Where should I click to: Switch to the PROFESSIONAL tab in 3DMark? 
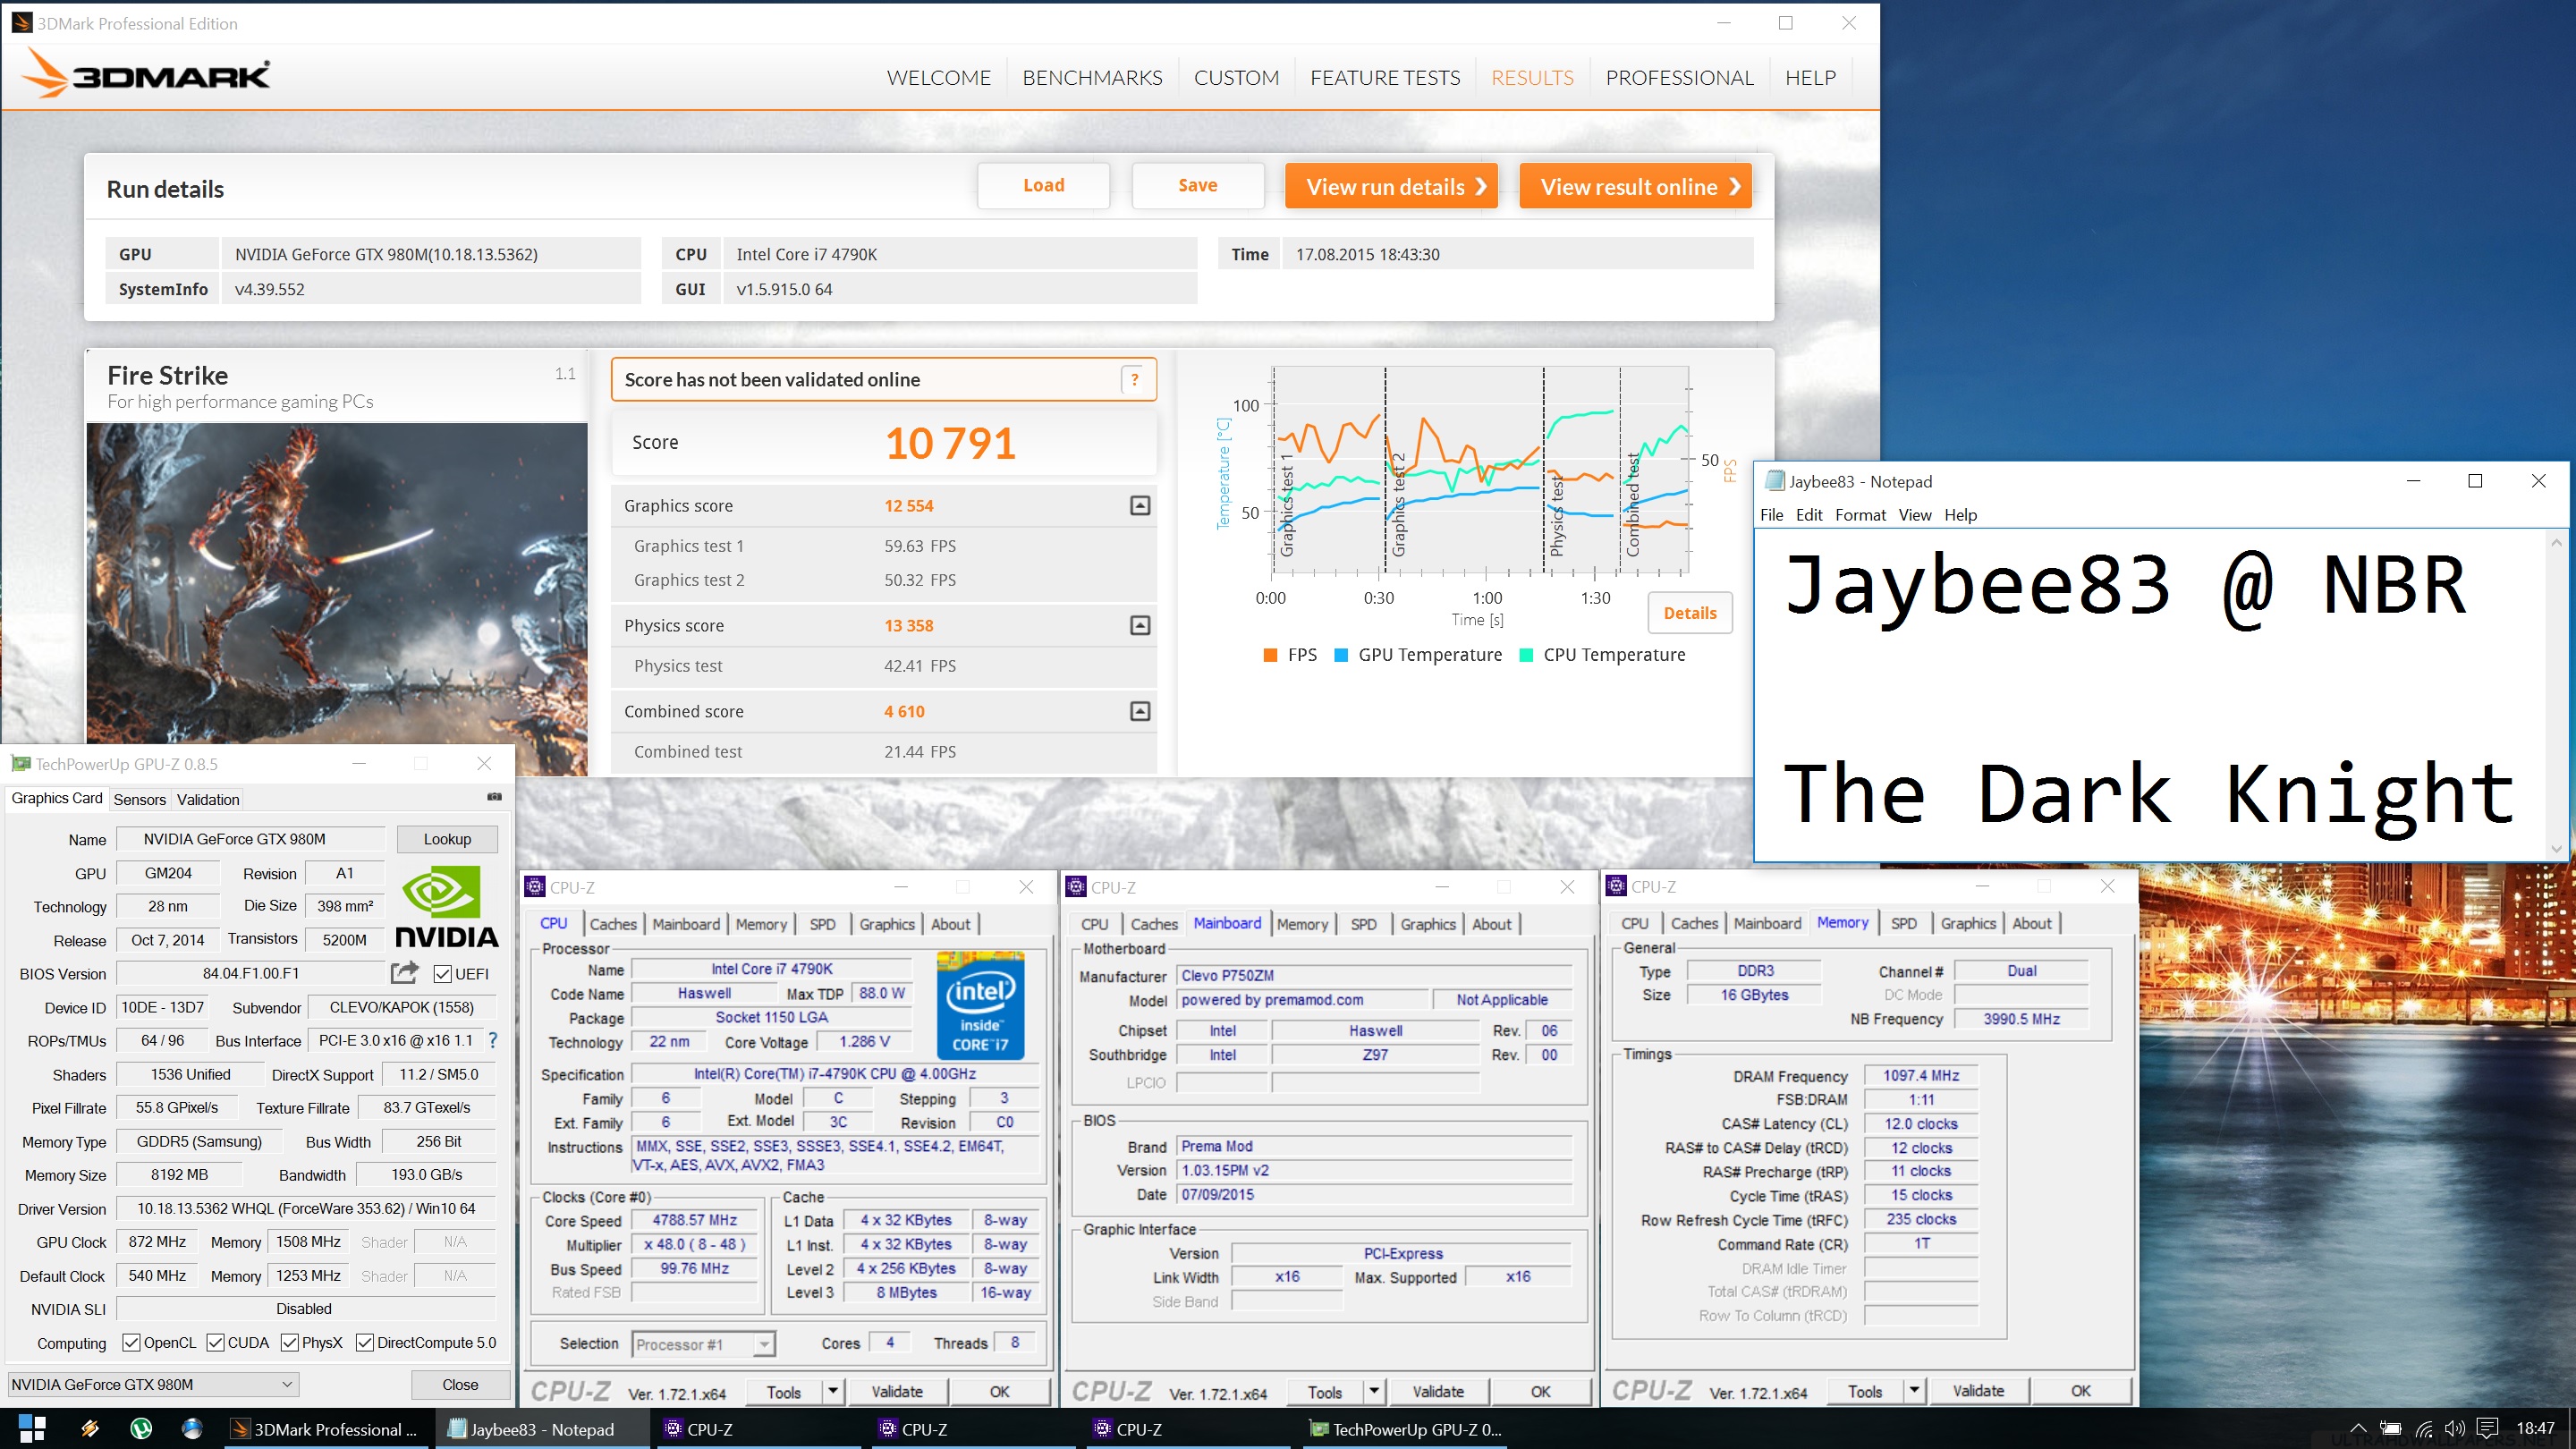1680,78
